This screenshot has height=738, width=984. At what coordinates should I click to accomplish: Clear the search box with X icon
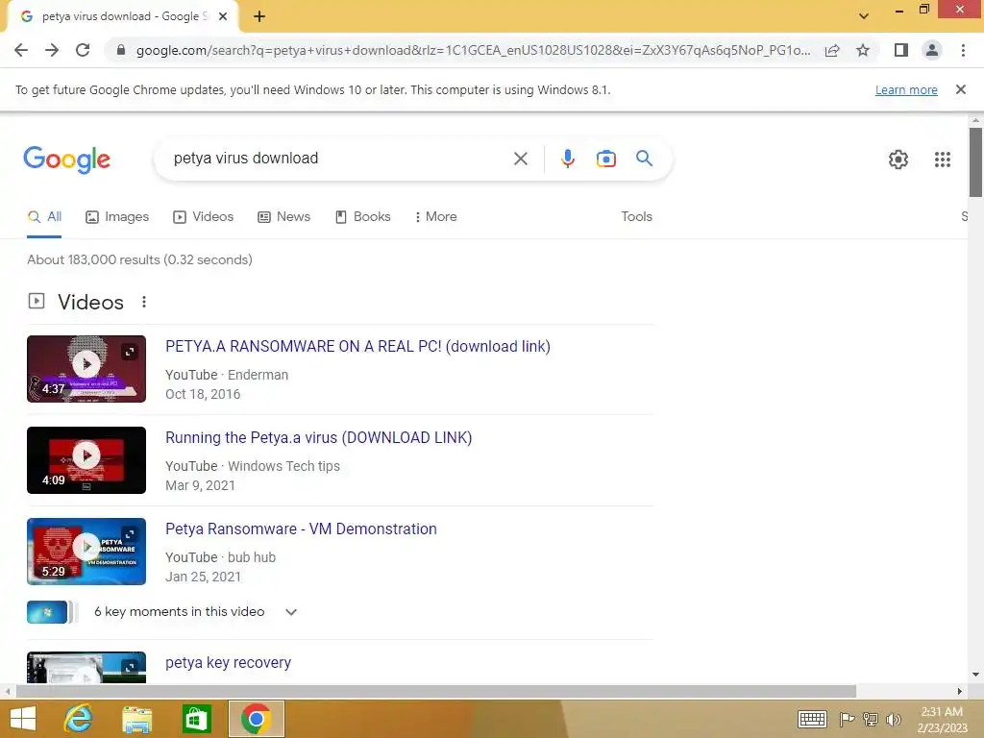tap(520, 159)
